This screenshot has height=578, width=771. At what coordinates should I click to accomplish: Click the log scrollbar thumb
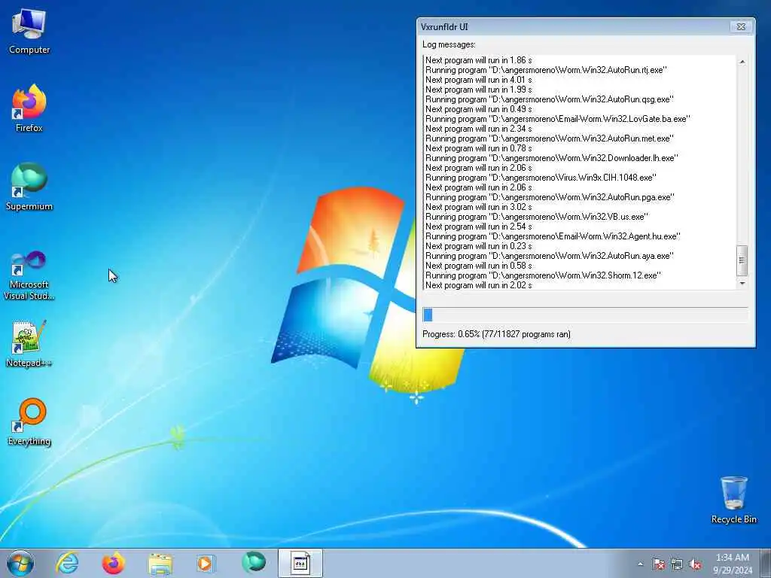pyautogui.click(x=742, y=261)
